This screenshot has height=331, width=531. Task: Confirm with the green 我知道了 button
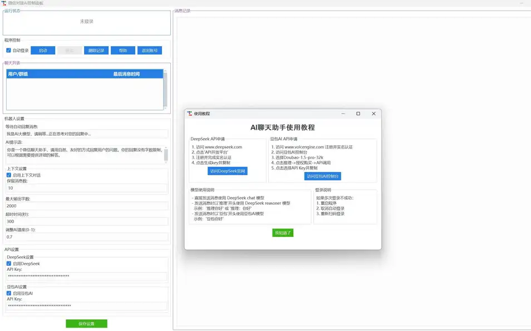(283, 233)
